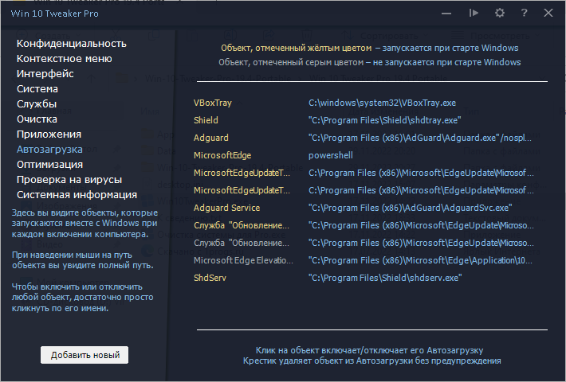
Task: Click the play/apply icon in title bar
Action: (x=474, y=13)
